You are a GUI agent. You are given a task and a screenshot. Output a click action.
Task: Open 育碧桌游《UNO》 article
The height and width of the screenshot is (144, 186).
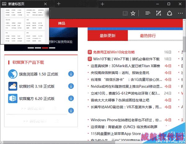coord(124,127)
